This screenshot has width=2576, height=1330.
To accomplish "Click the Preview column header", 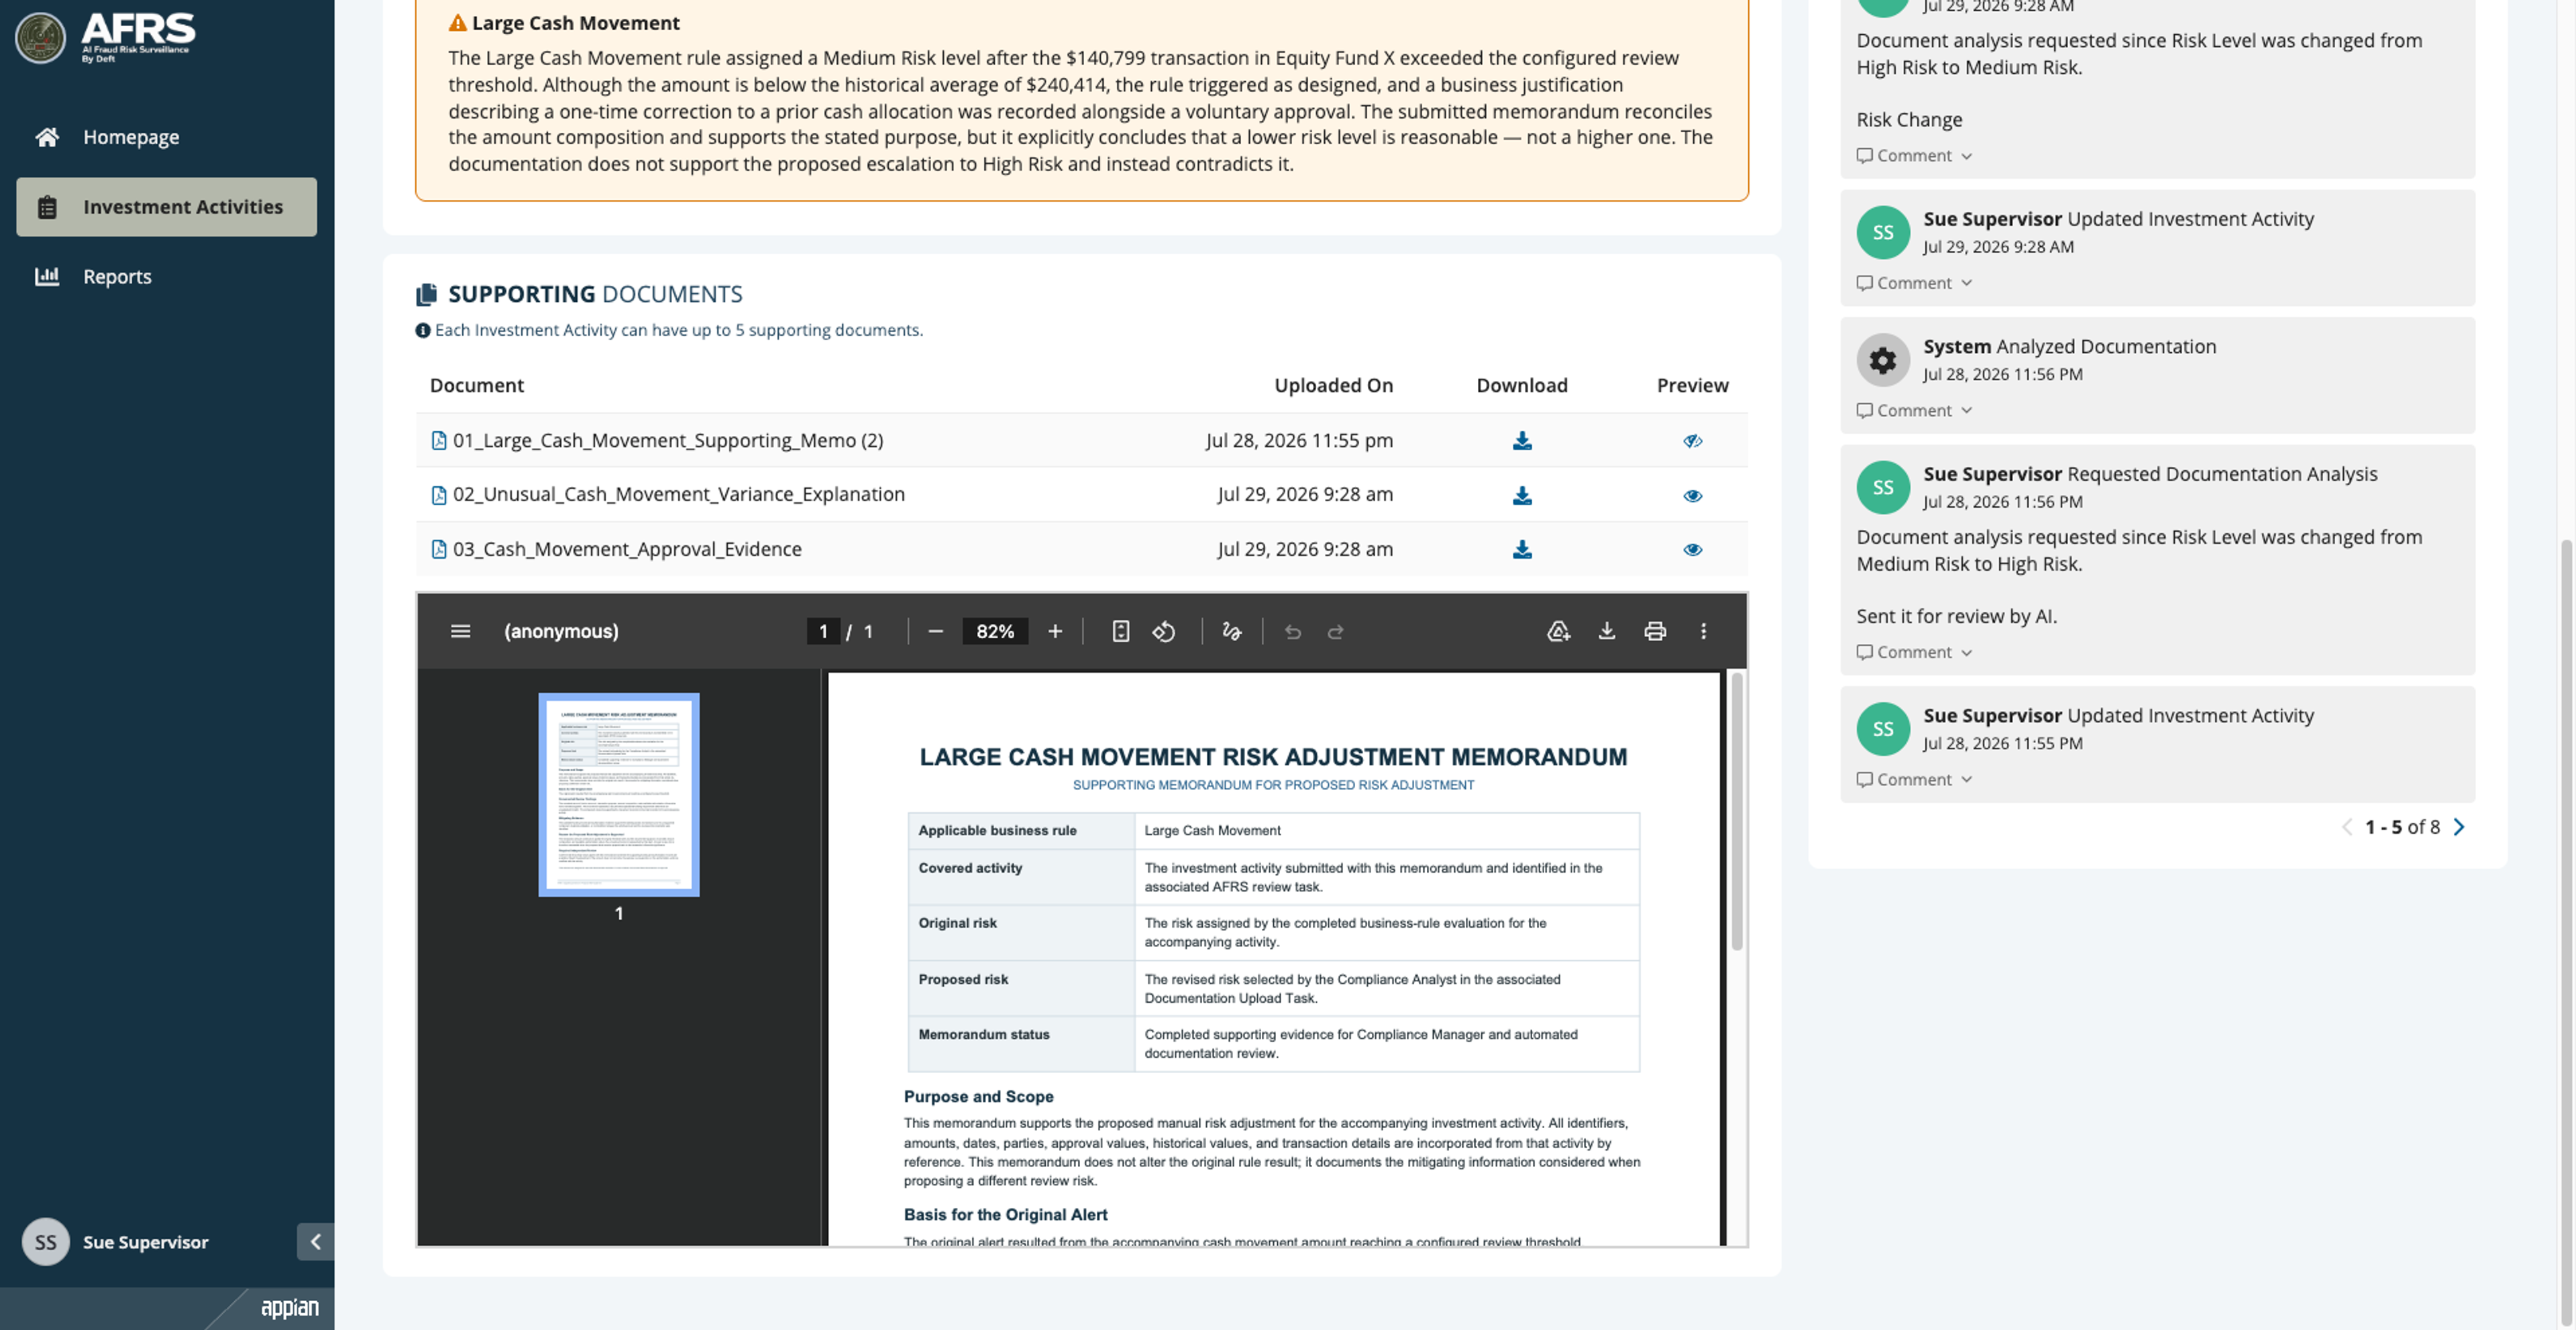I will 1692,386.
